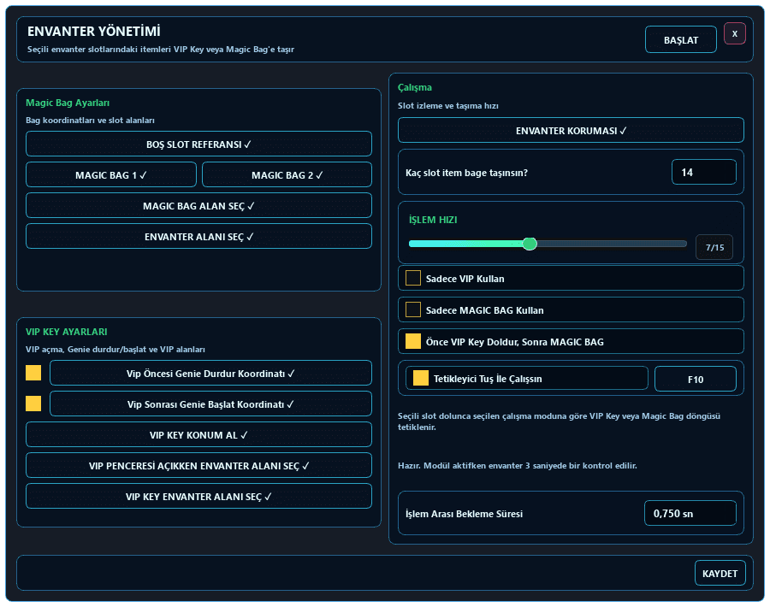This screenshot has height=607, width=770.
Task: Set MAGIC BAG 2 coordinates
Action: [287, 175]
